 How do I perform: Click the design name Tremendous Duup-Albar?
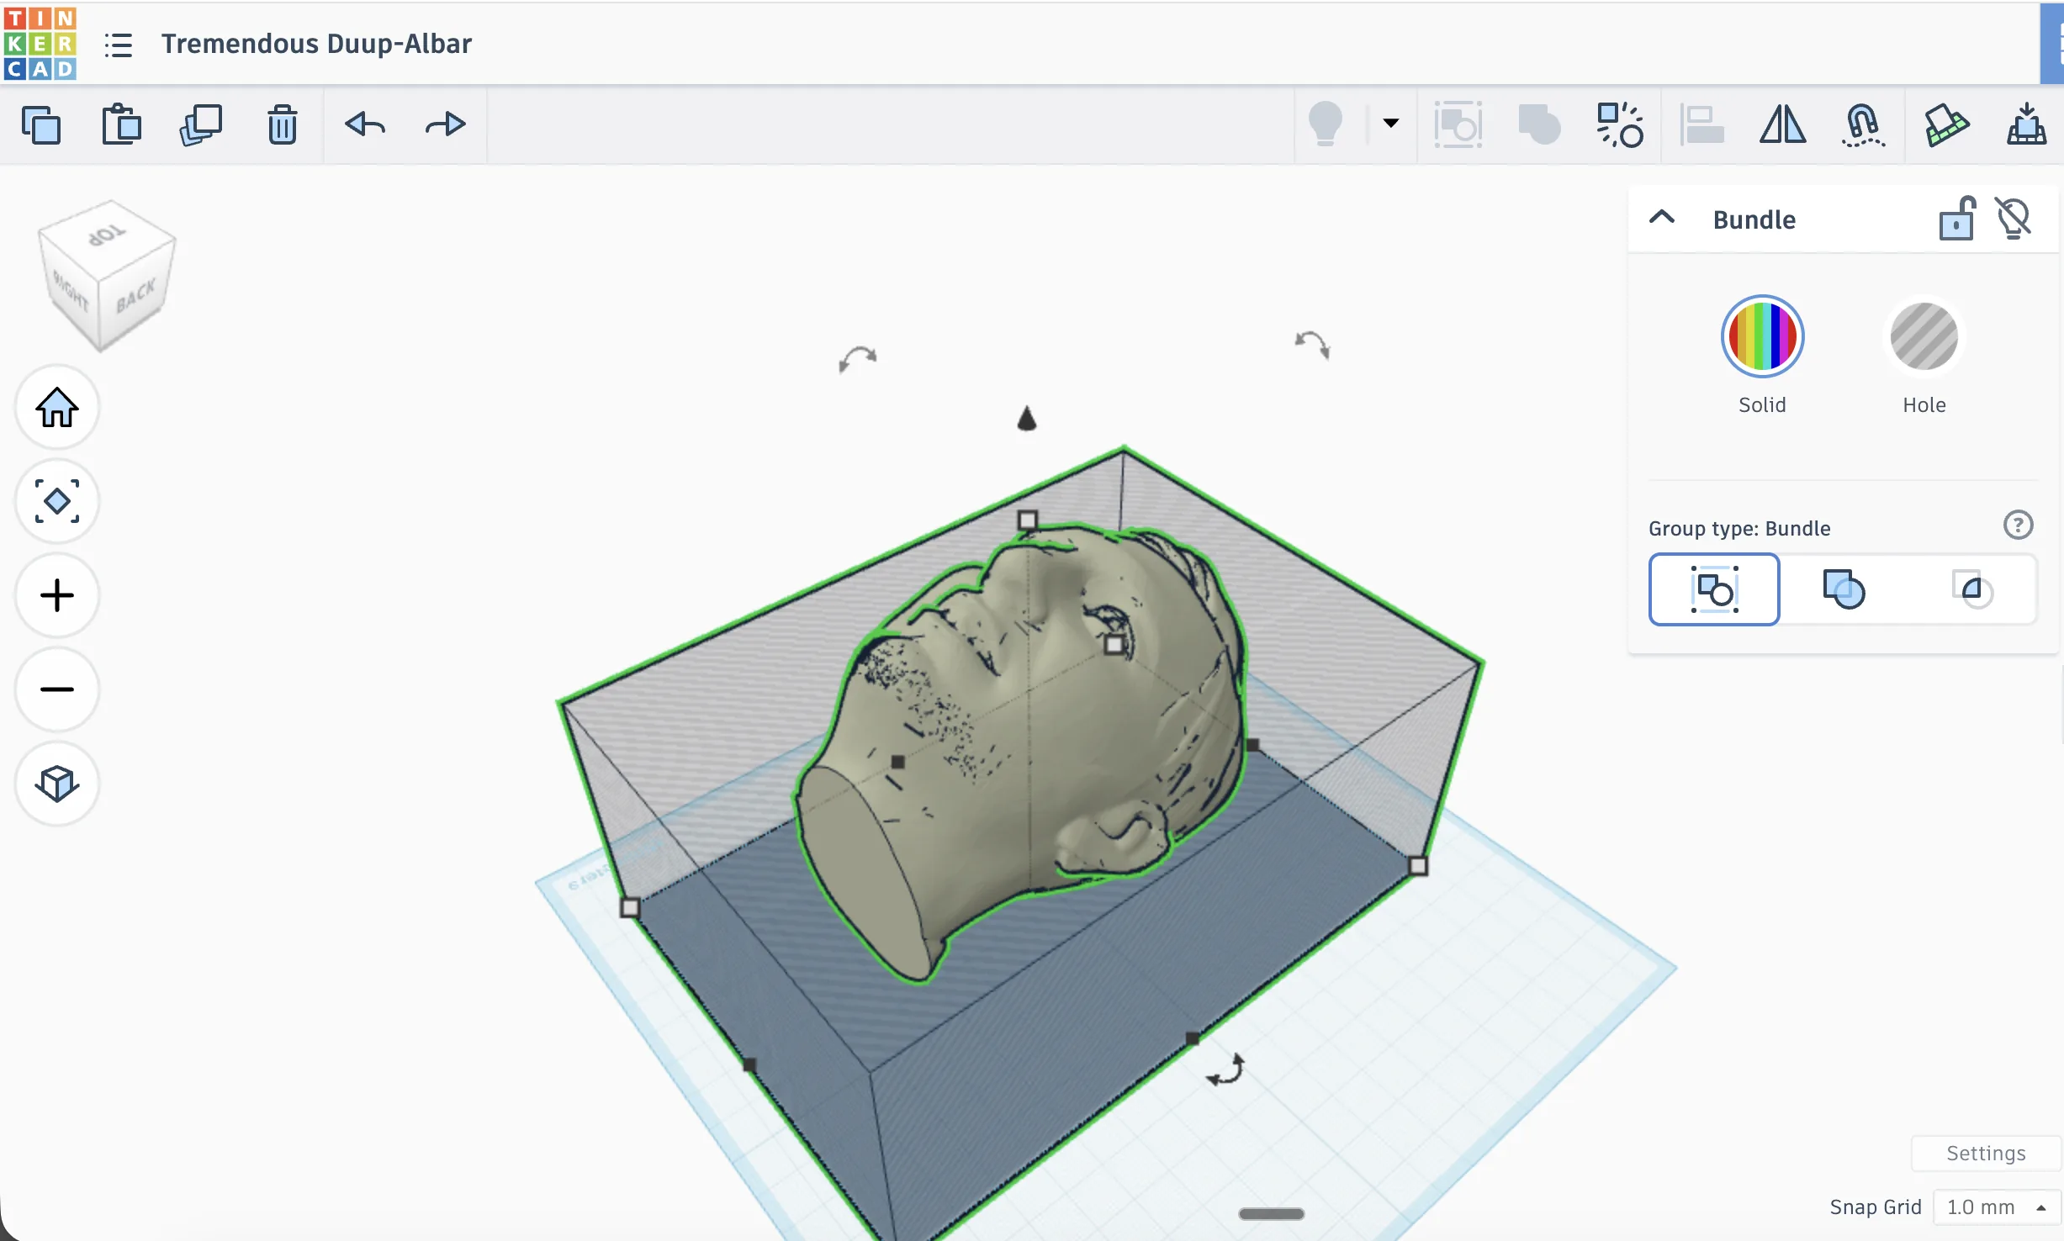(x=316, y=44)
